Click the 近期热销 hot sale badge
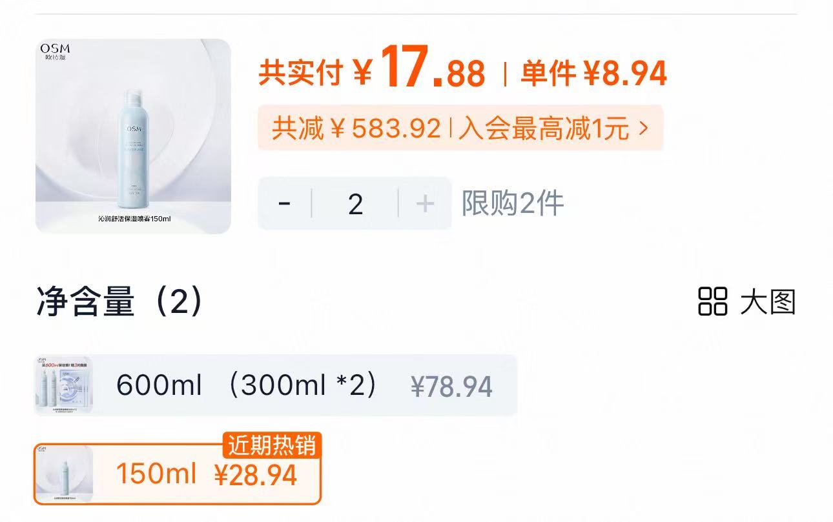833x522 pixels. (x=273, y=447)
